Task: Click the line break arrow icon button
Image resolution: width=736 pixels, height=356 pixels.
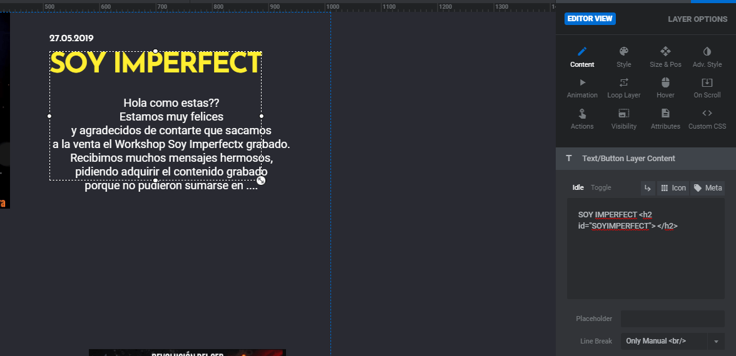Action: [x=648, y=188]
